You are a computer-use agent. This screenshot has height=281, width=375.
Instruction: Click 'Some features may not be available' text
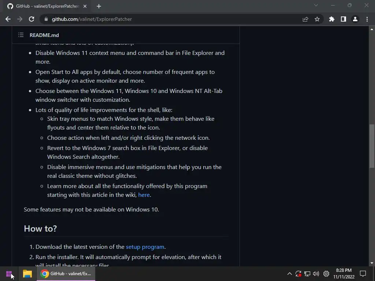pyautogui.click(x=91, y=210)
